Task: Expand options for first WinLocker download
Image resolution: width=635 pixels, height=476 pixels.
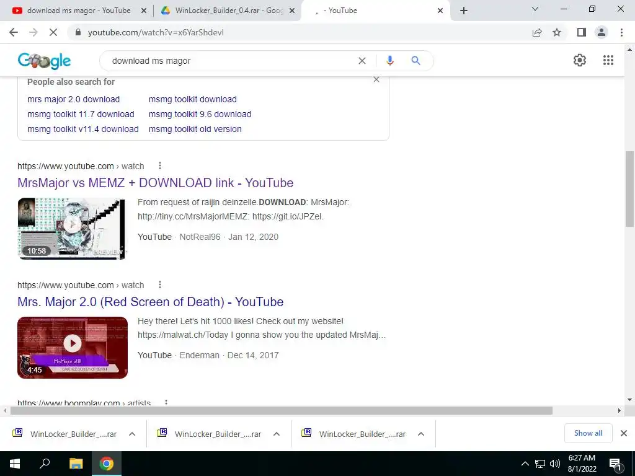Action: click(132, 434)
